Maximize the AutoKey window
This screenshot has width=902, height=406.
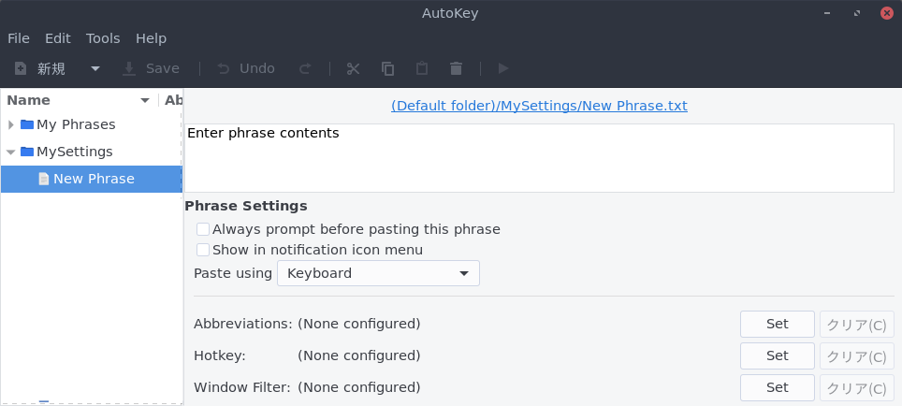[857, 13]
